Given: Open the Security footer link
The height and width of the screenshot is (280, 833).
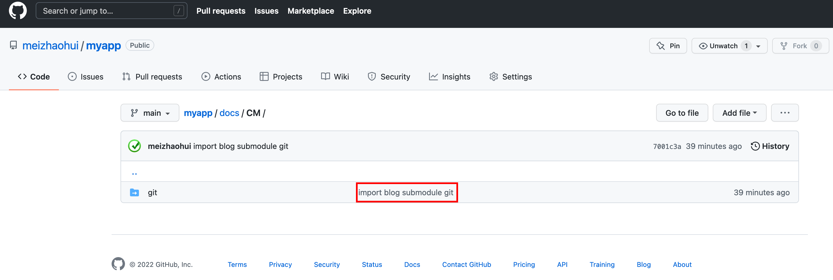Looking at the screenshot, I should [327, 264].
